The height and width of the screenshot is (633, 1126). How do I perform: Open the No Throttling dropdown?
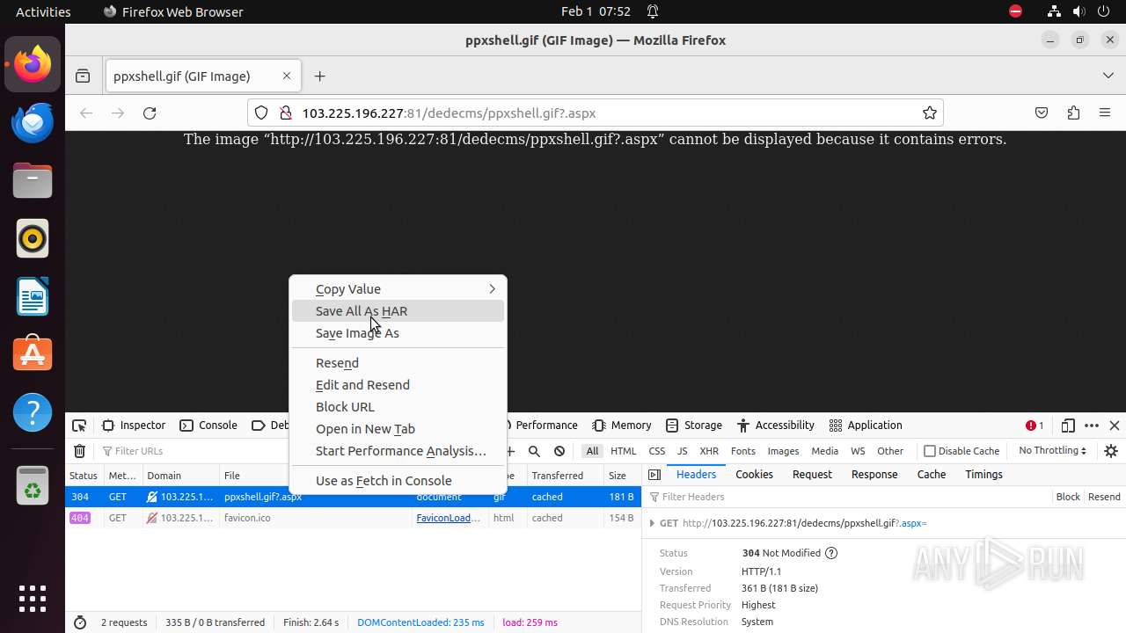1052,451
